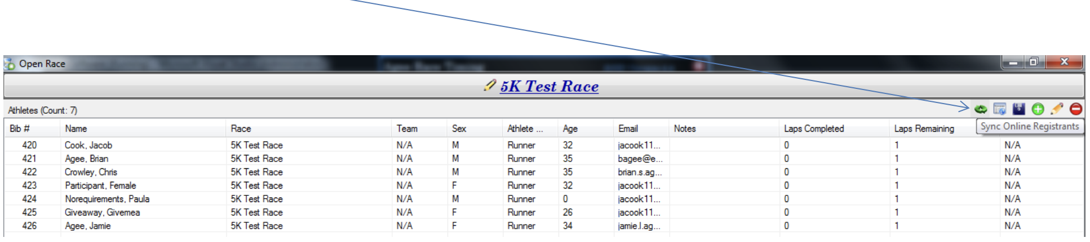Screen dimensions: 1090x242
Task: Click the Email column header
Action: (x=628, y=129)
